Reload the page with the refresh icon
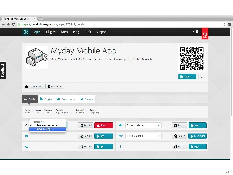 (13, 24)
